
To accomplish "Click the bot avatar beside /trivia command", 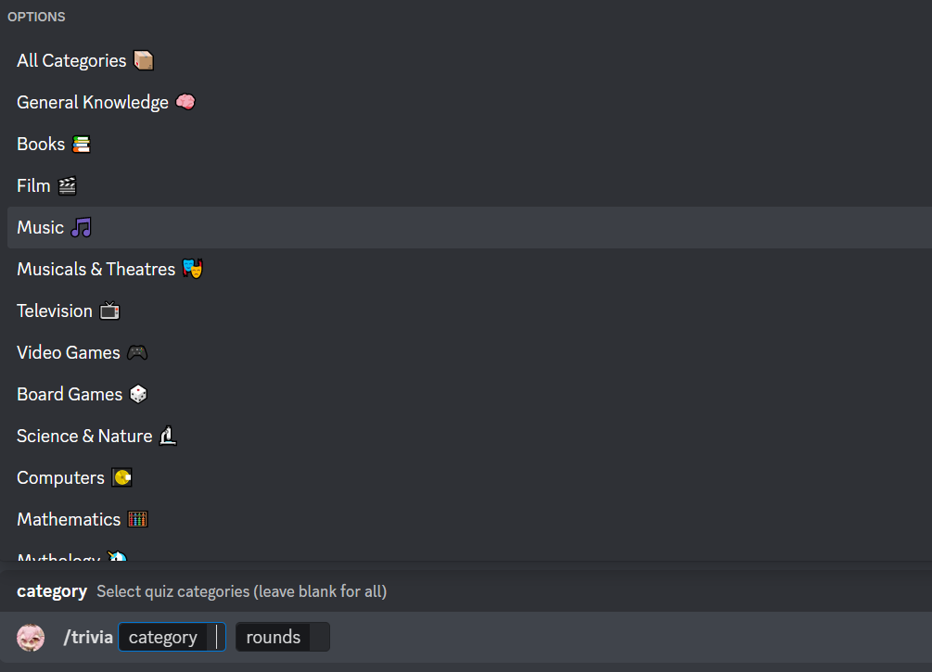I will tap(31, 638).
